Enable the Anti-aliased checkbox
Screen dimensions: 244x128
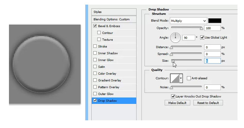point(189,78)
